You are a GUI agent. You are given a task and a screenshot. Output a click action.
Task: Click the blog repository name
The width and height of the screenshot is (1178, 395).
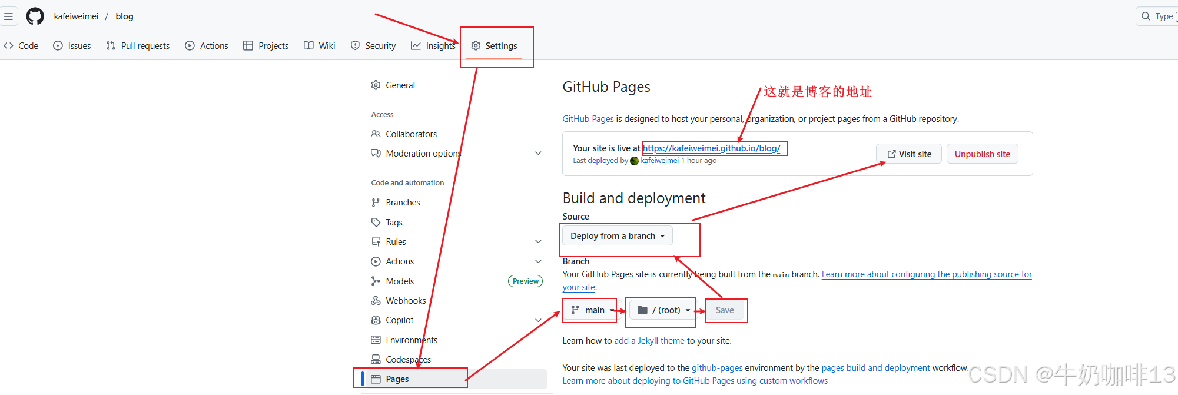click(124, 16)
